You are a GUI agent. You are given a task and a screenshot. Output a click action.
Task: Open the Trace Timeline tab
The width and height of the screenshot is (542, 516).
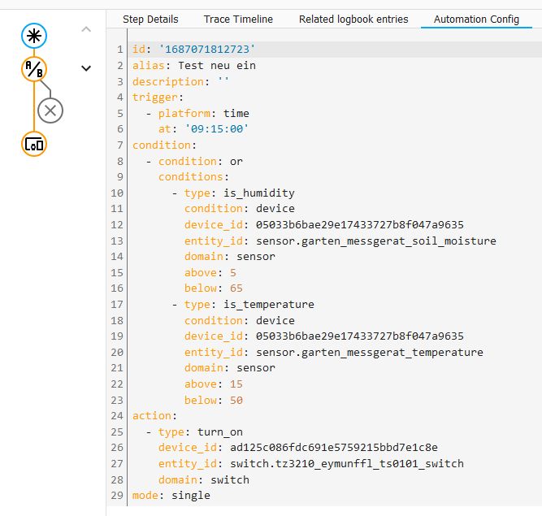tap(238, 19)
